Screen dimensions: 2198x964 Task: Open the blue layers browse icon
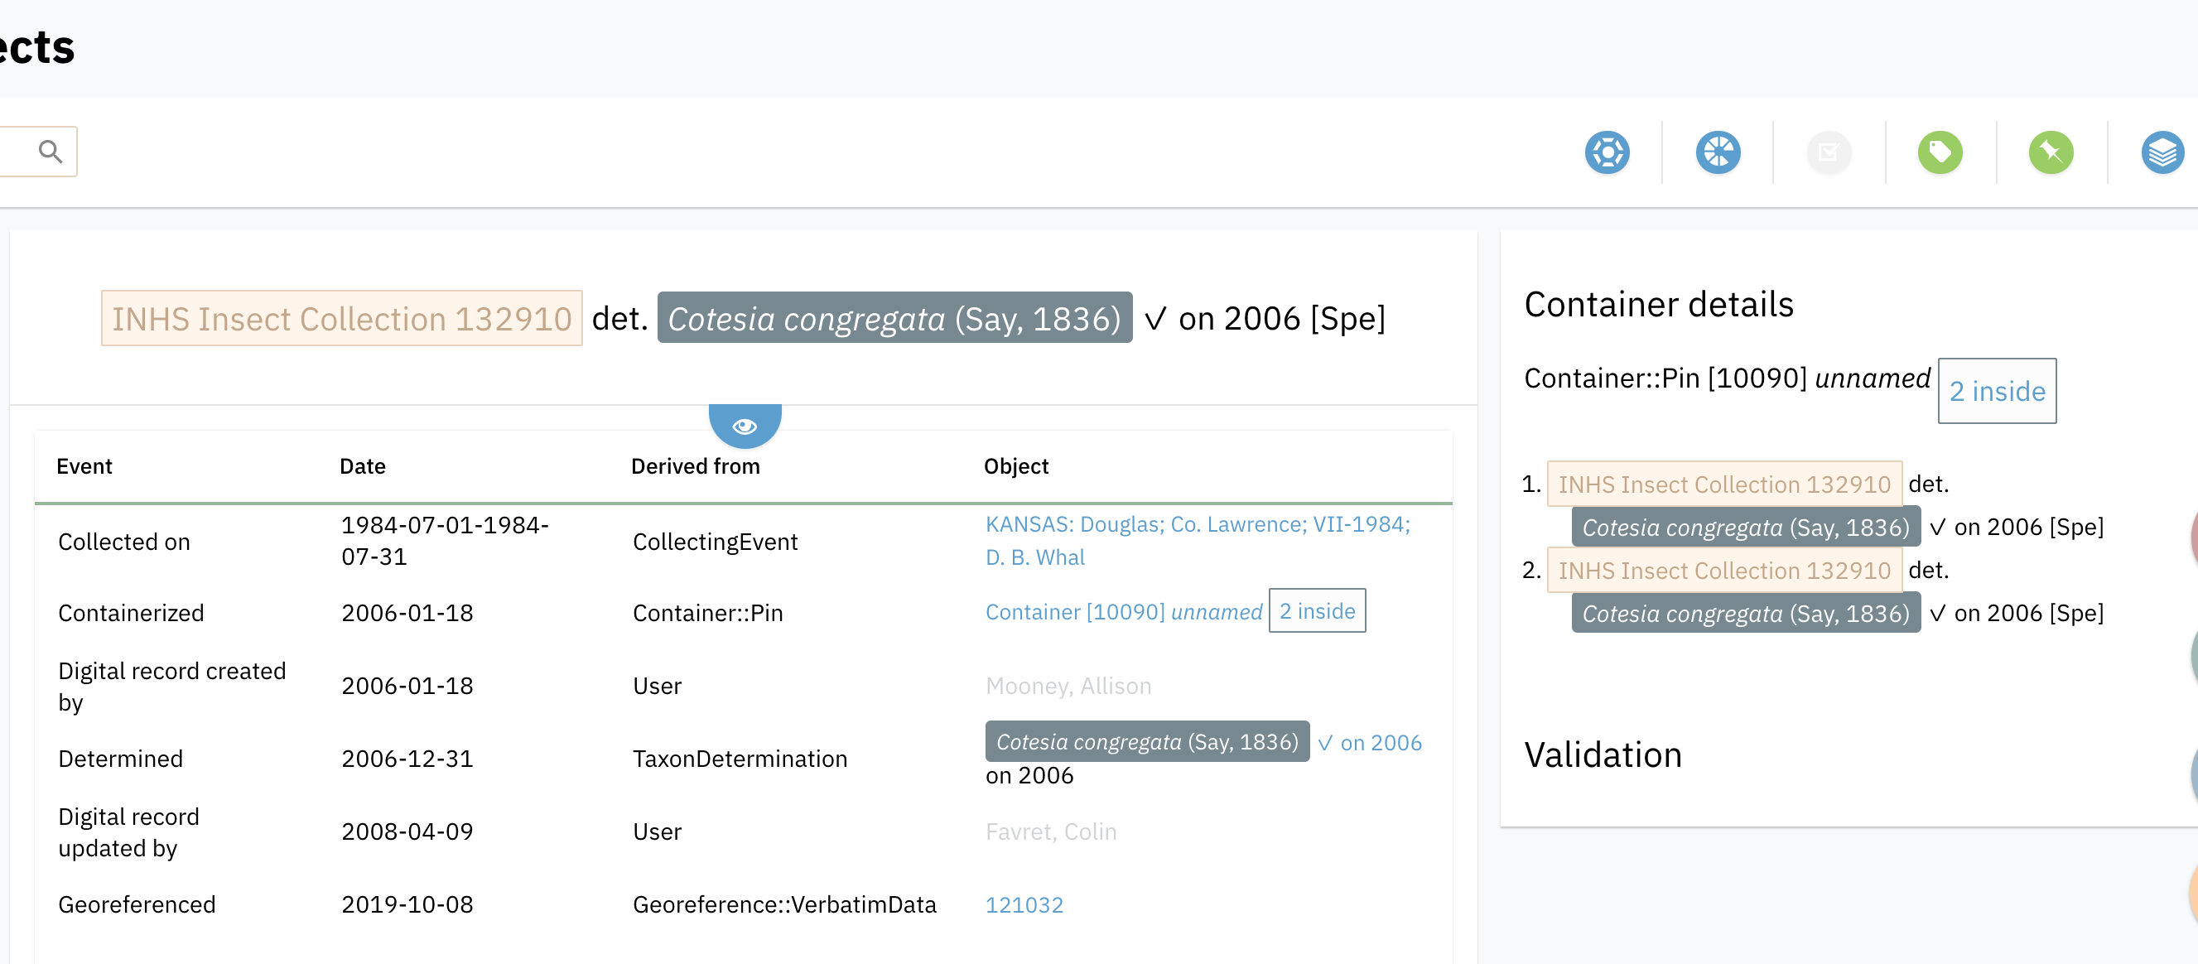click(x=2162, y=152)
